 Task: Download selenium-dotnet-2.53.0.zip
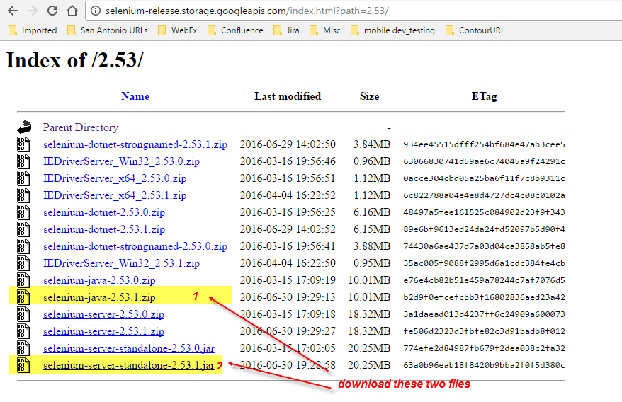click(104, 212)
